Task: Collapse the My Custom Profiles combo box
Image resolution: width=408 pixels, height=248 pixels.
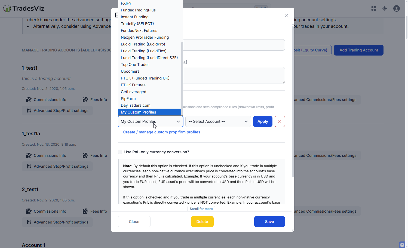Action: click(151, 121)
